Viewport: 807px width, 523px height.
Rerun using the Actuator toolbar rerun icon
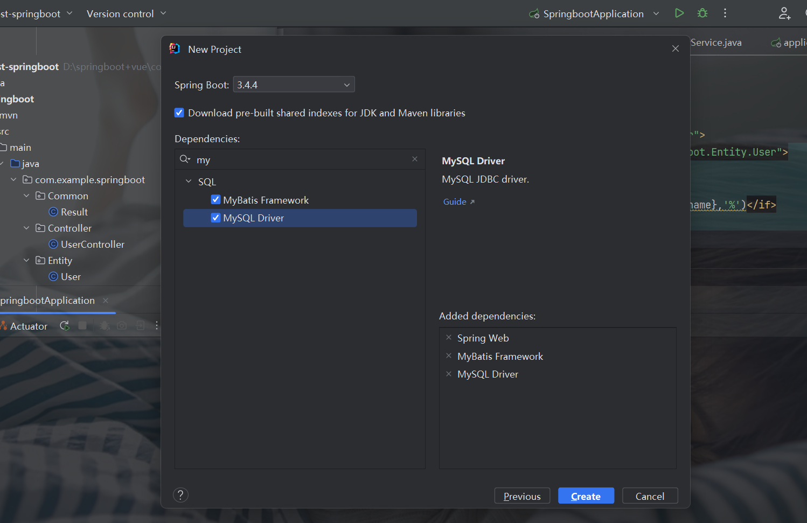pos(65,326)
